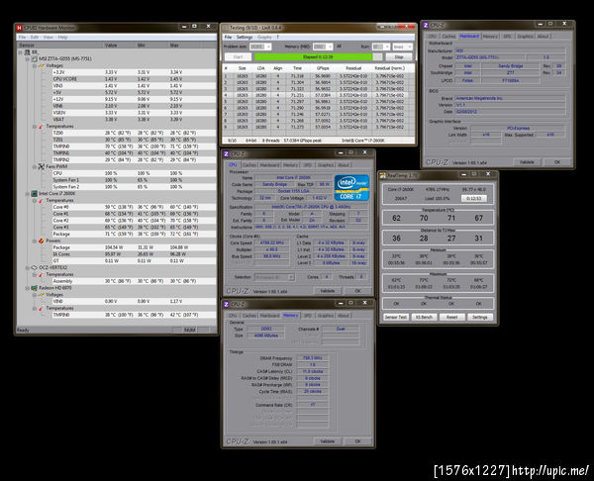Open the File menu in LinX
Screen dimensions: 594x481
tap(228, 38)
